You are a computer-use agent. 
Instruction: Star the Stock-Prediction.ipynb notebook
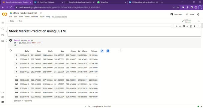pyautogui.click(x=41, y=13)
